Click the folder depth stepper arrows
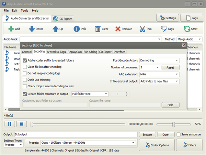This screenshot has width=206, height=155. [126, 94]
